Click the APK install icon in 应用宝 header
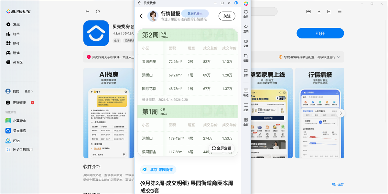This screenshot has height=194, width=388. 308,11
